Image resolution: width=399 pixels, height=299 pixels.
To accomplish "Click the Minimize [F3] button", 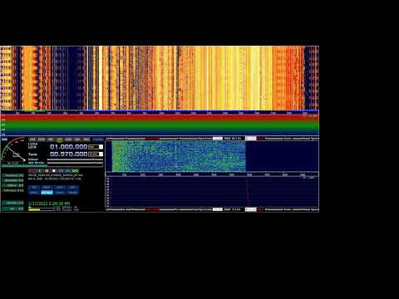I will coord(12,203).
